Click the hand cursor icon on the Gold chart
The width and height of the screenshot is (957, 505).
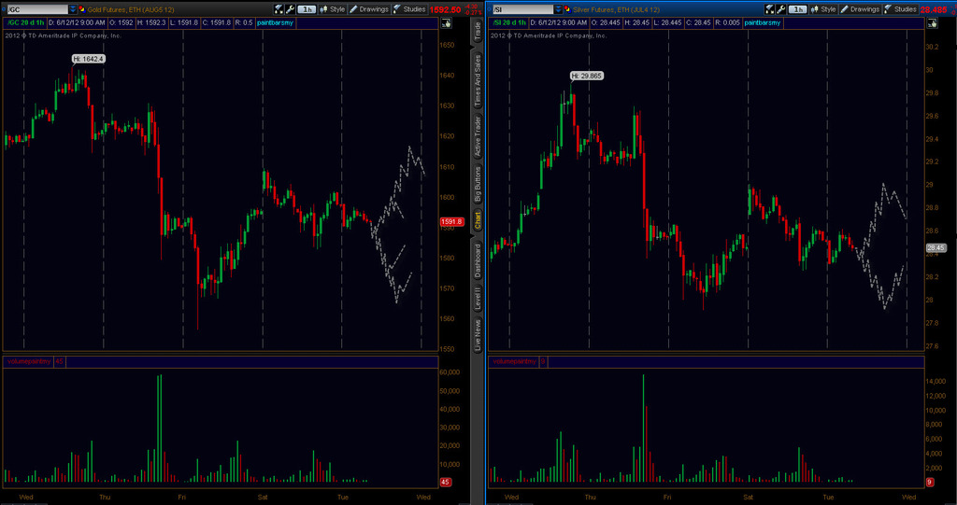[x=446, y=23]
